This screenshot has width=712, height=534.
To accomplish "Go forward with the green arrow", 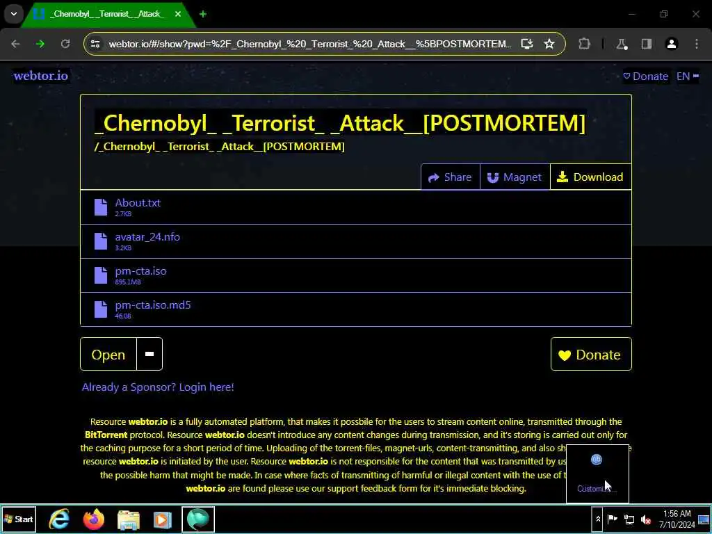I will pyautogui.click(x=40, y=44).
